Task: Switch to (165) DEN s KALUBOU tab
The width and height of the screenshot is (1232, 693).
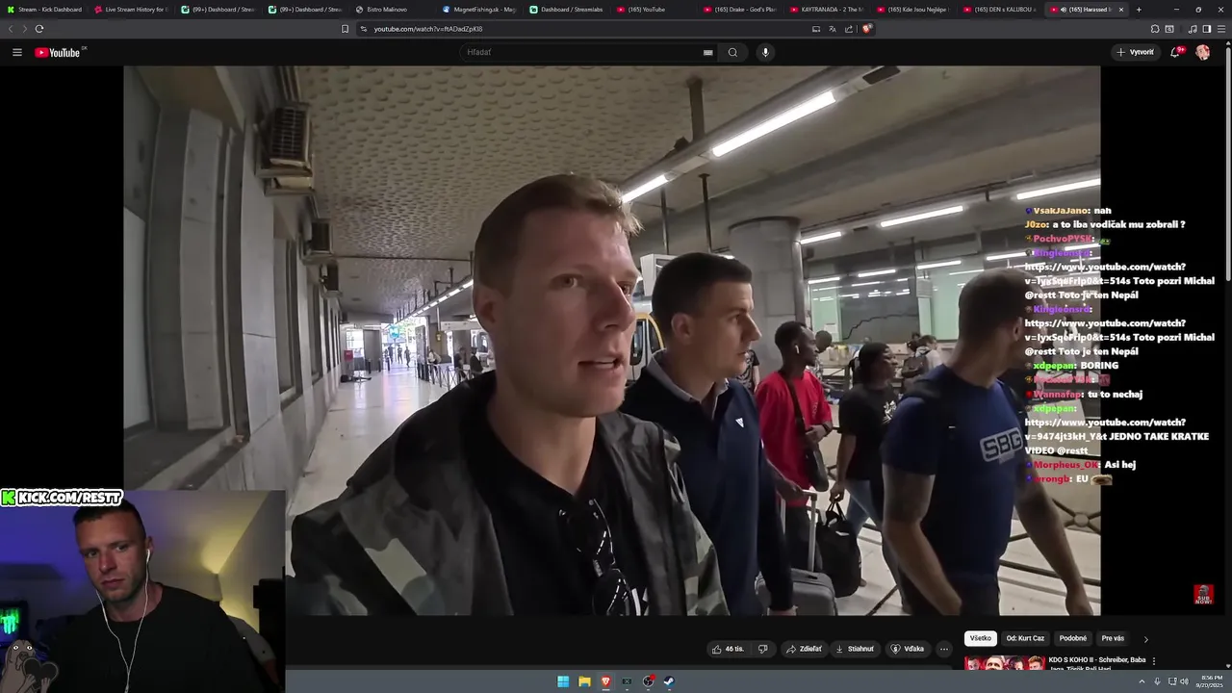Action: coord(999,10)
